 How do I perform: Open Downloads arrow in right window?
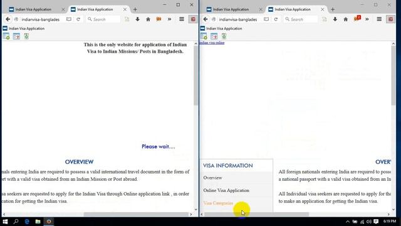pyautogui.click(x=335, y=19)
